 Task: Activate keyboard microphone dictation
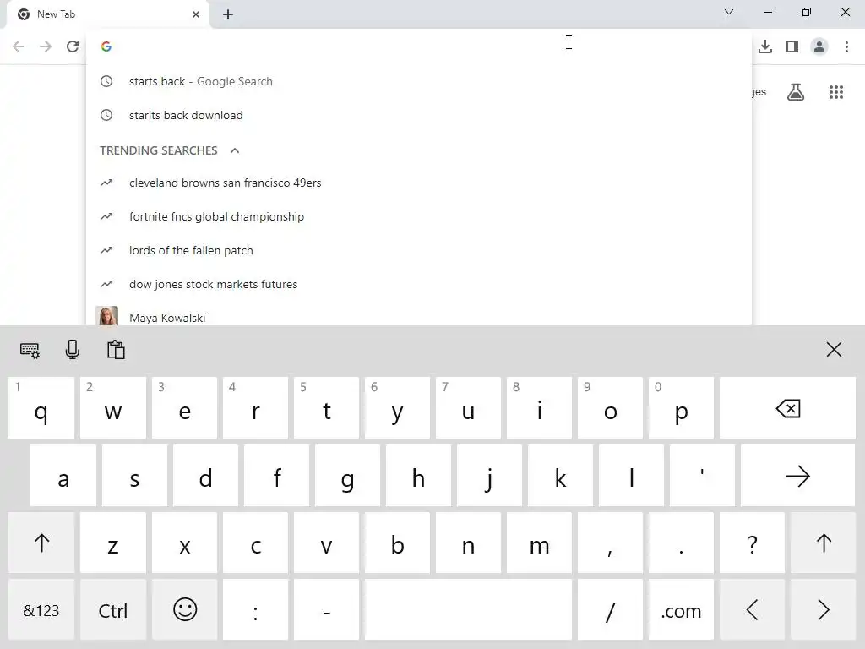[x=73, y=350]
